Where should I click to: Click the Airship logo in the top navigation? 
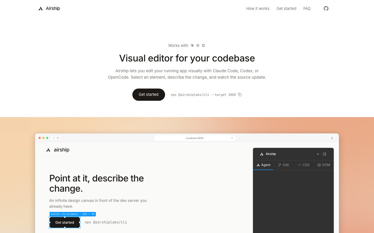point(49,8)
